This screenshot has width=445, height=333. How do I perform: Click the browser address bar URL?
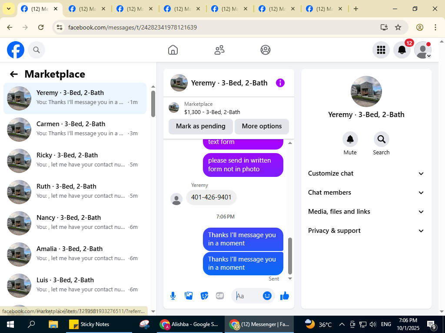click(x=132, y=27)
